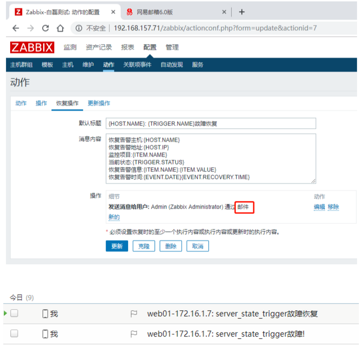Open the 监测 top menu
The width and height of the screenshot is (363, 348).
pos(70,47)
